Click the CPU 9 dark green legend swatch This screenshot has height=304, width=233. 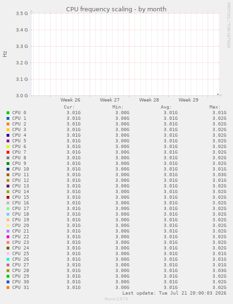8,164
